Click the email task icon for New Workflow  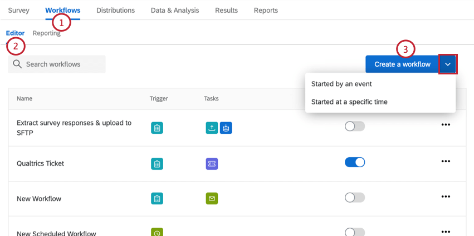pyautogui.click(x=212, y=199)
